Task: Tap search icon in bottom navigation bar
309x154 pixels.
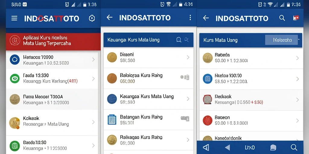Action: tap(294, 147)
